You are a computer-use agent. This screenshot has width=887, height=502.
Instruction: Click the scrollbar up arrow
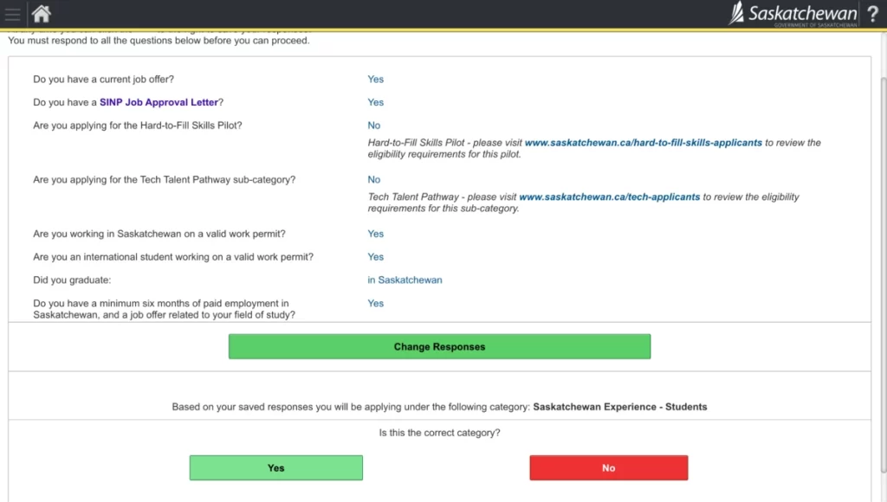(x=881, y=36)
